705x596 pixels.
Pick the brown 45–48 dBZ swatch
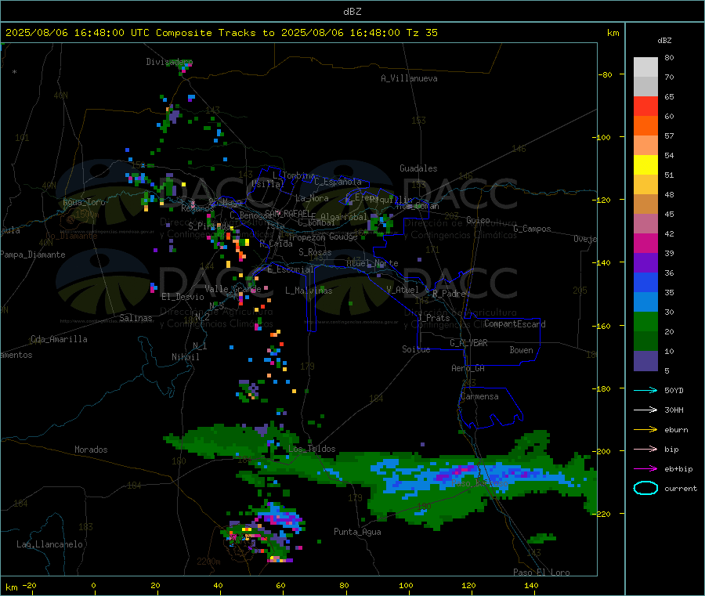pos(645,204)
